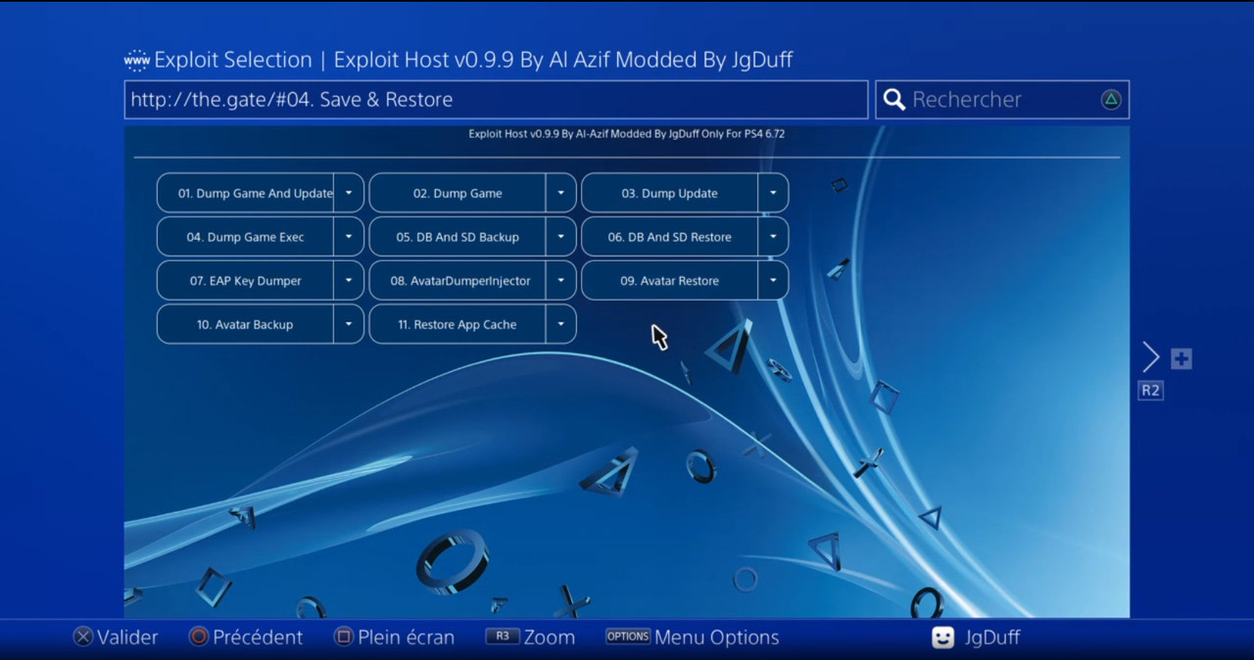Click the Précédent label in the bottom bar
1254x660 pixels.
click(x=258, y=637)
